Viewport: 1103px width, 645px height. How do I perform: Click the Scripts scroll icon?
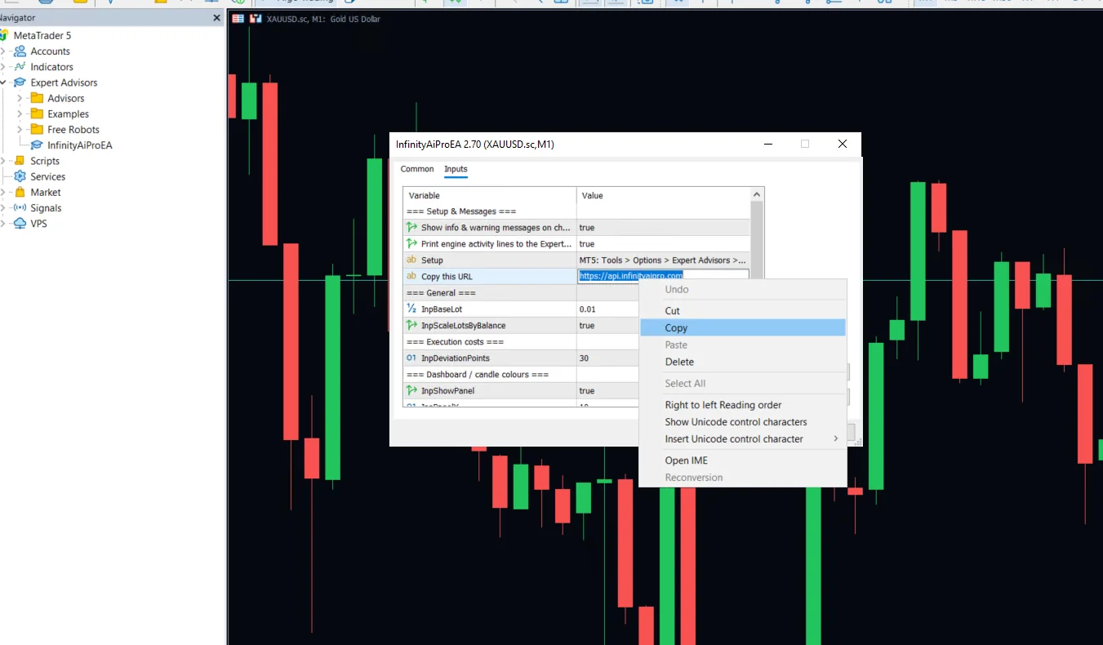pos(20,161)
